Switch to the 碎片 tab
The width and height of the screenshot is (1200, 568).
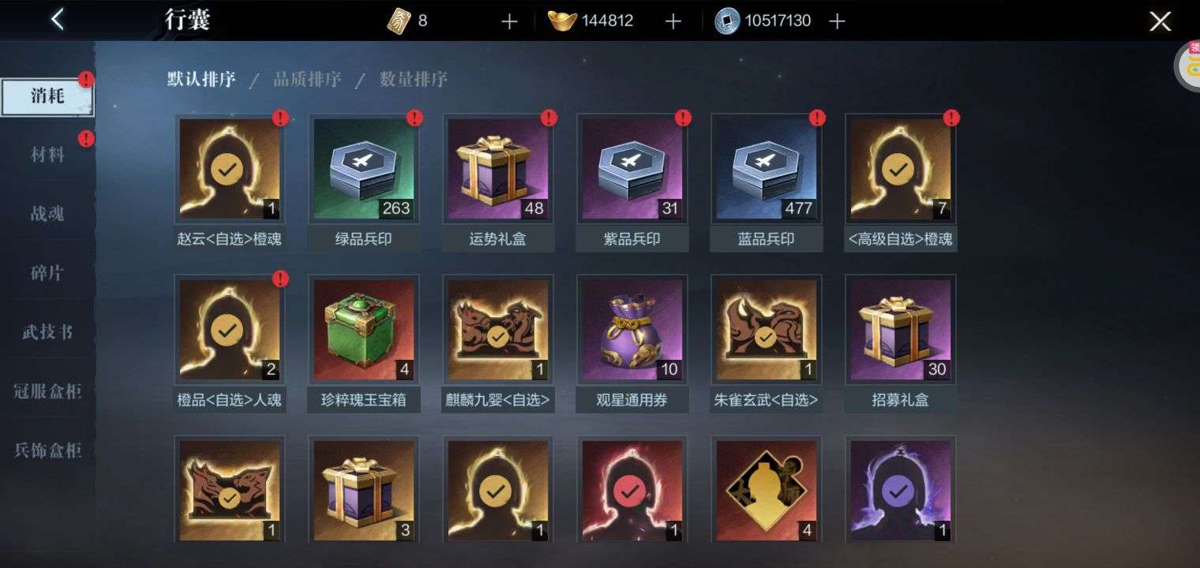(x=47, y=273)
